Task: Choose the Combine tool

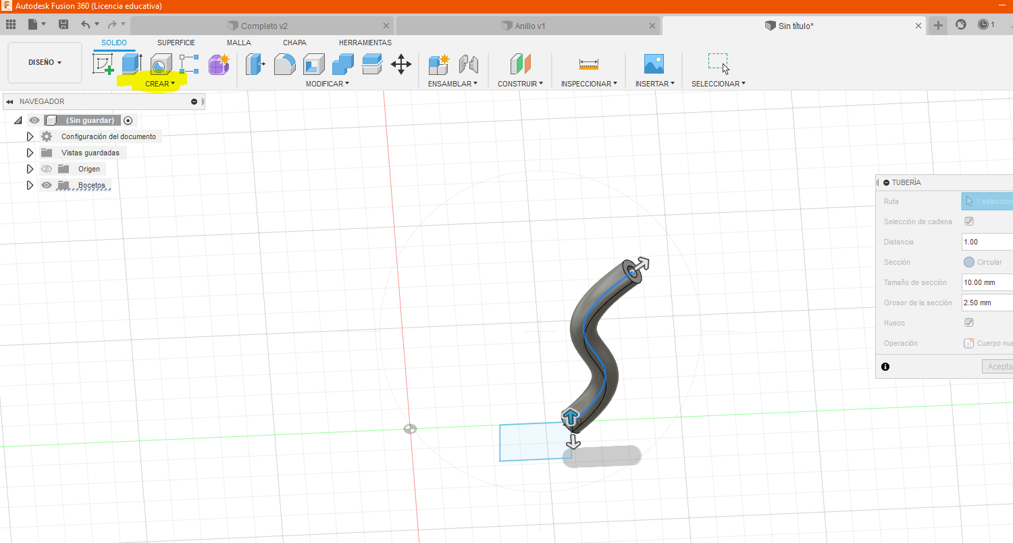Action: (343, 64)
